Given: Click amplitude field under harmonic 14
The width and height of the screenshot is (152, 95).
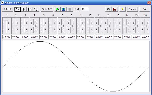Looking at the screenshot, I should (x=127, y=37).
